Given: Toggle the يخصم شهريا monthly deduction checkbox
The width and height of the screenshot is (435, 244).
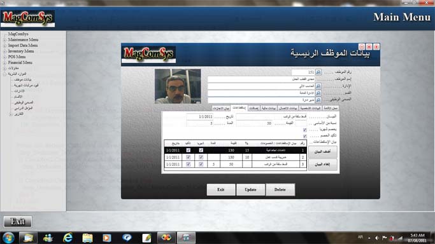Looking at the screenshot, I should [304, 130].
